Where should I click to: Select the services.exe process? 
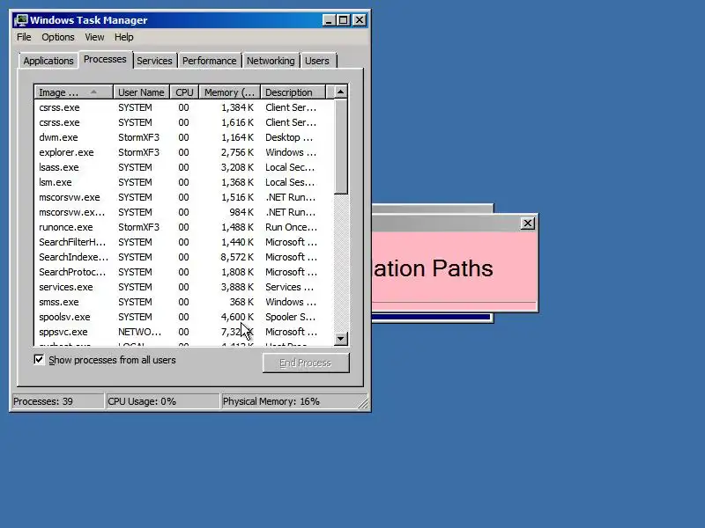pyautogui.click(x=184, y=287)
